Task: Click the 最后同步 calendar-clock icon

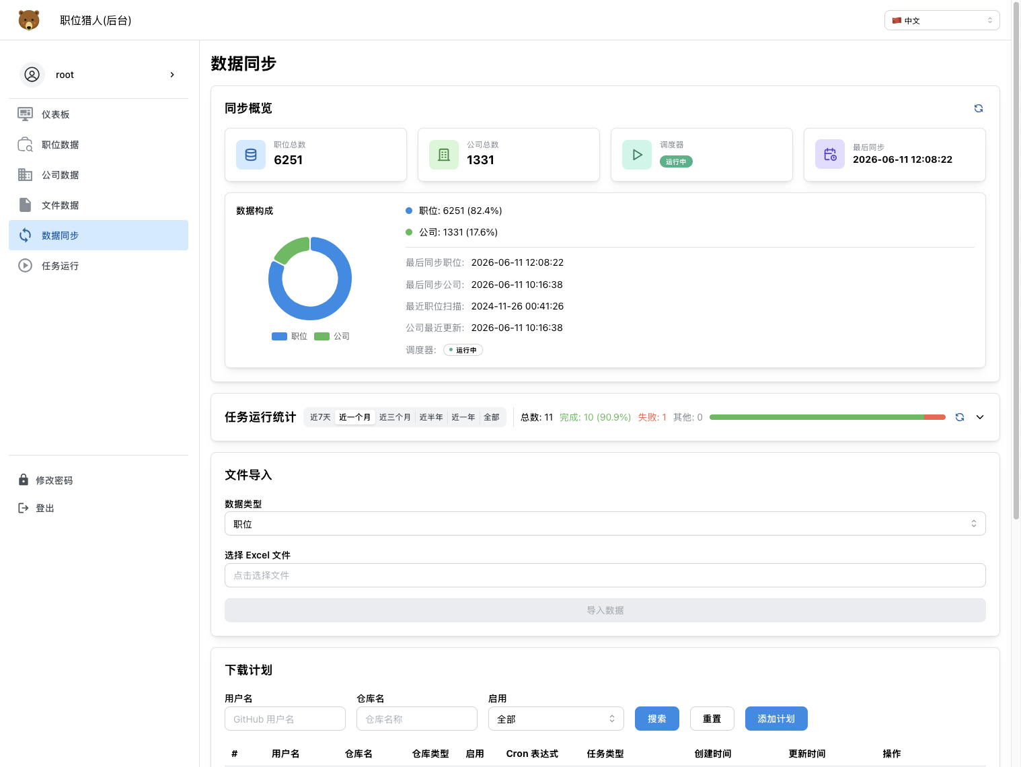Action: tap(830, 155)
